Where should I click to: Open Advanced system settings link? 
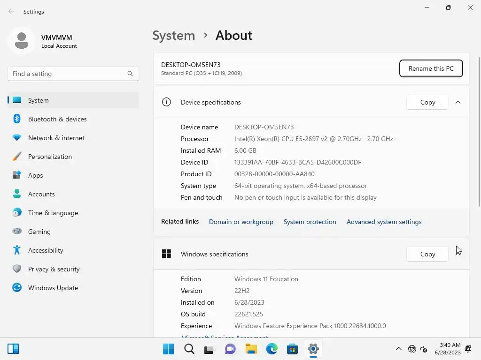pyautogui.click(x=384, y=222)
